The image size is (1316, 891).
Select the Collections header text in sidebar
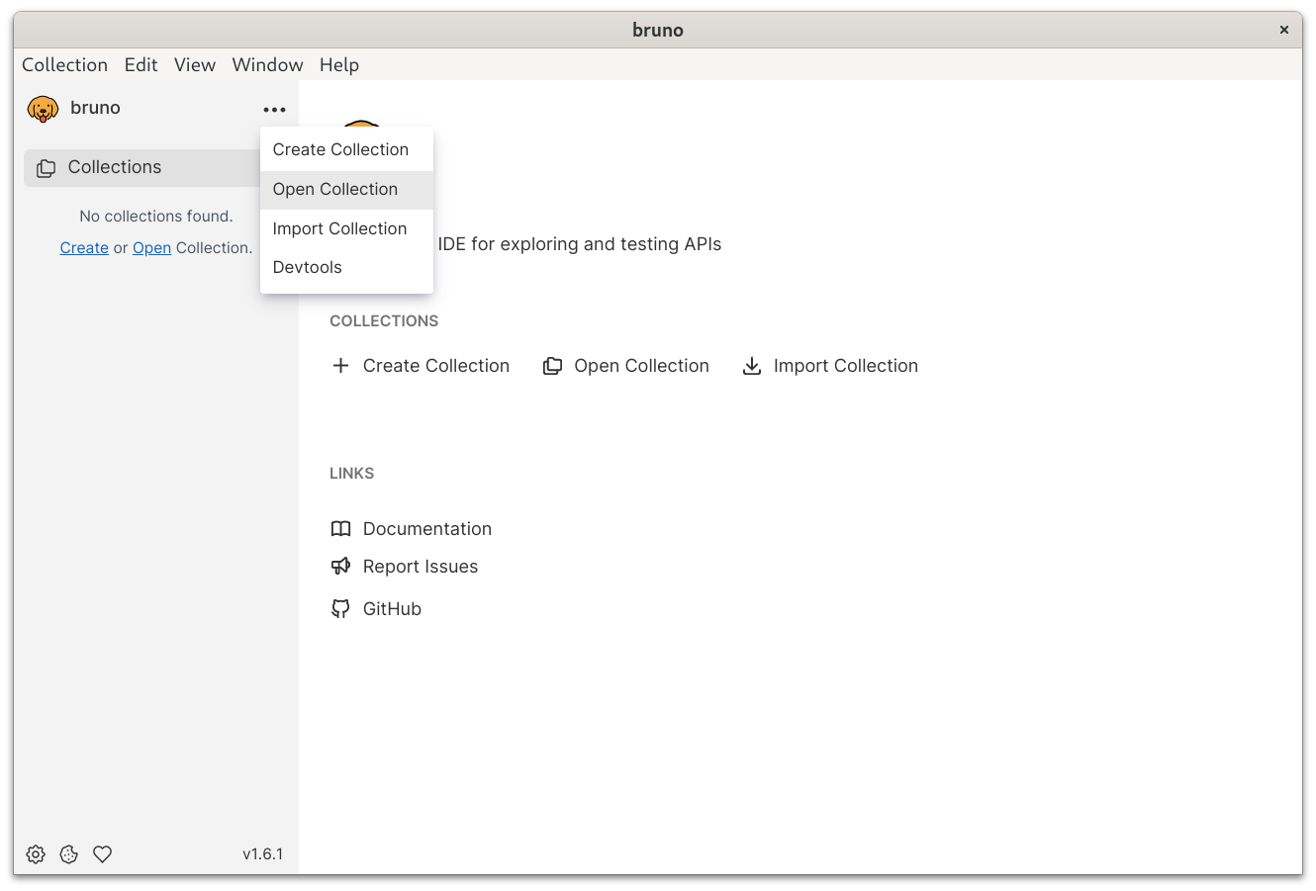coord(115,167)
